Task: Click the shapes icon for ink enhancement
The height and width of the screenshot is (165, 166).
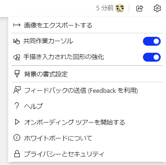Action: pyautogui.click(x=17, y=57)
